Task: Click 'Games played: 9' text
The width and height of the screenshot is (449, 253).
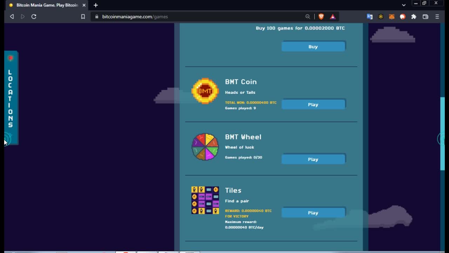Action: tap(240, 108)
